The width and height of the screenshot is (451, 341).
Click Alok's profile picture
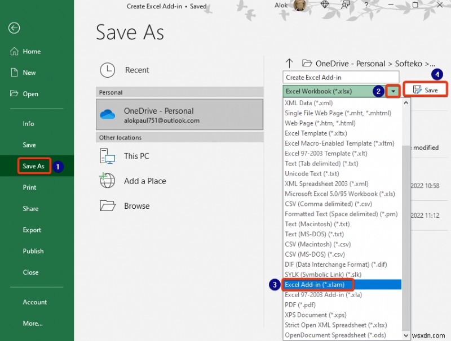(300, 6)
